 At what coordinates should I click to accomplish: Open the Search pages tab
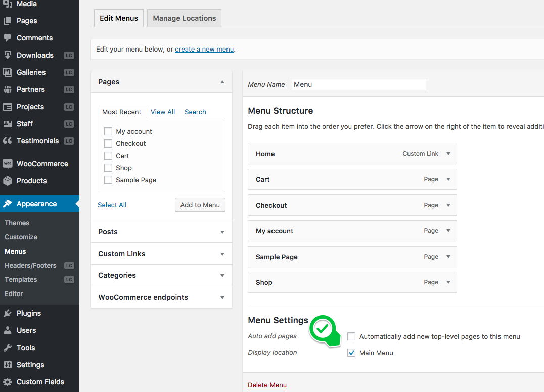click(x=195, y=112)
